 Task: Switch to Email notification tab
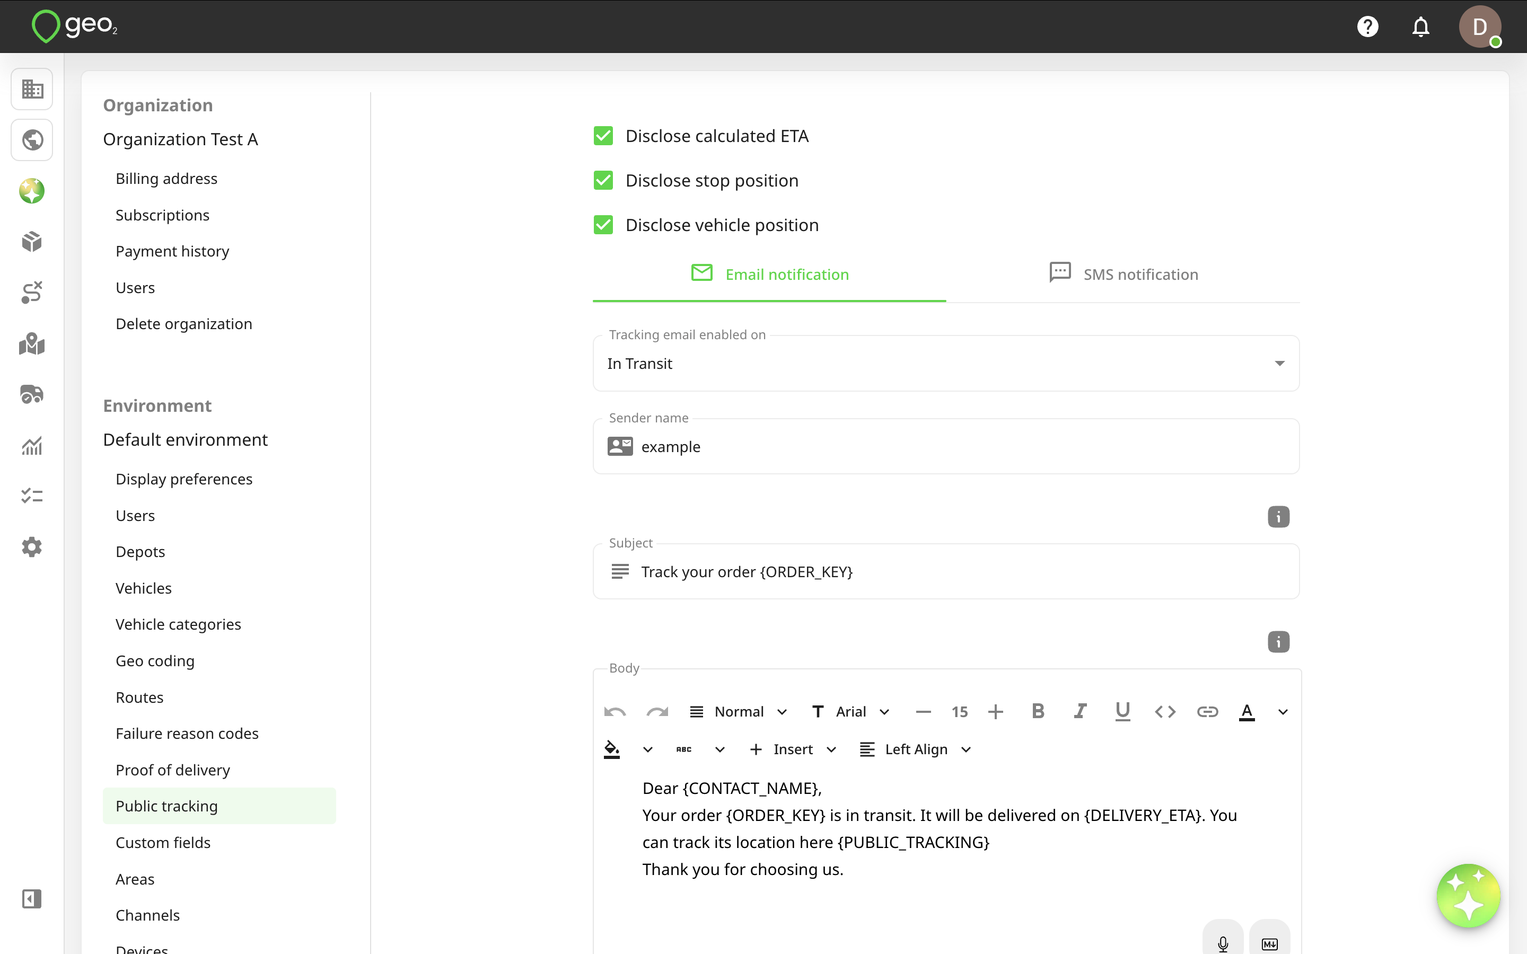click(769, 275)
